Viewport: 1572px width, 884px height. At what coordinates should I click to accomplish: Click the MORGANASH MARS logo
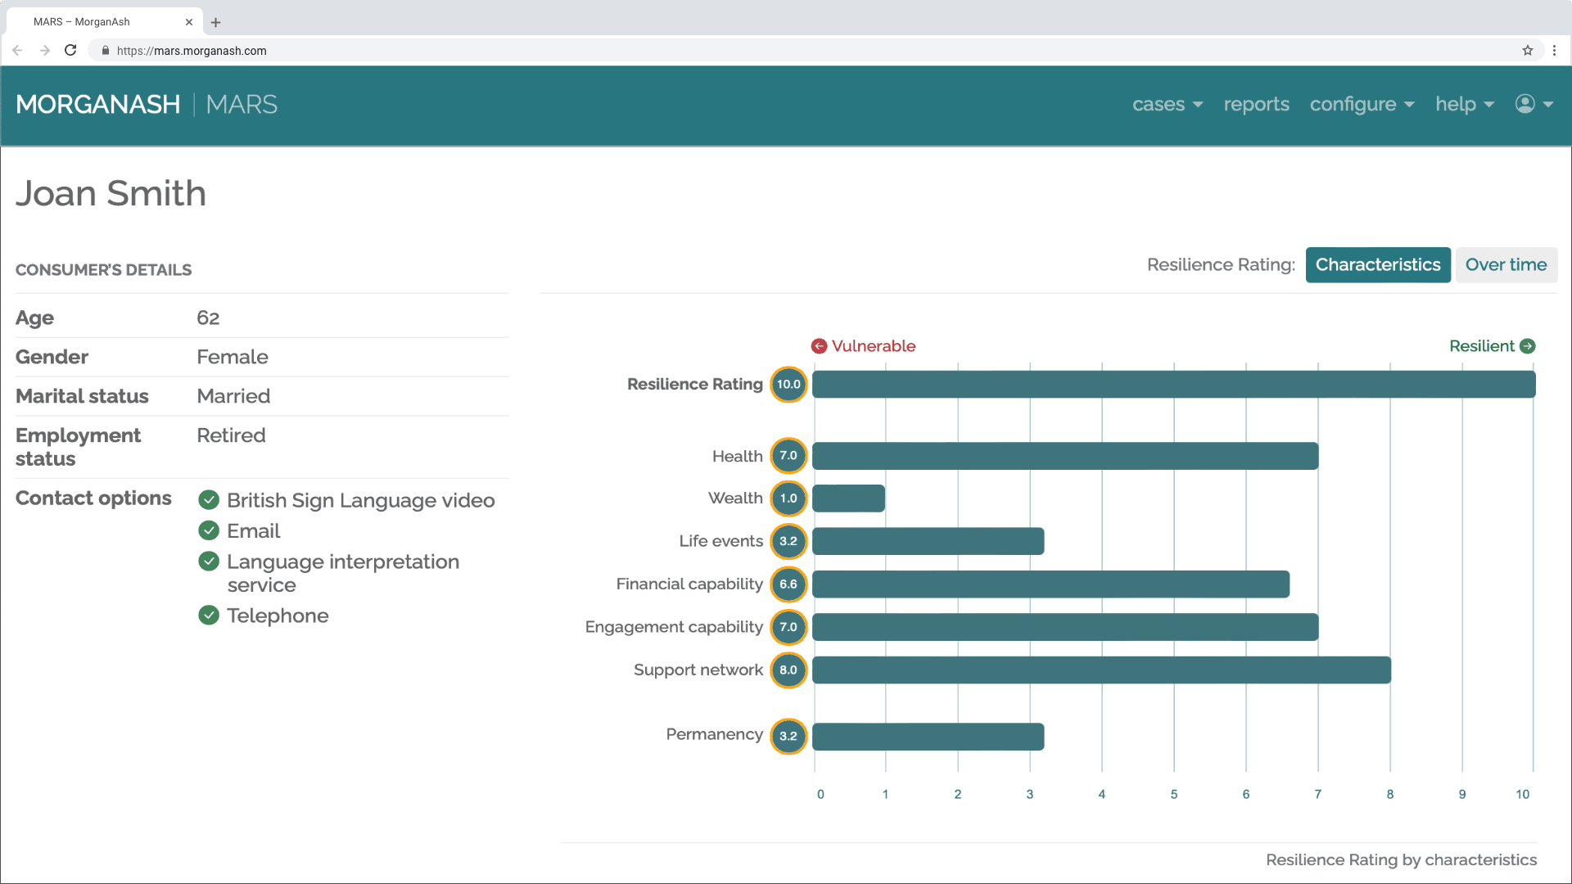click(x=146, y=104)
